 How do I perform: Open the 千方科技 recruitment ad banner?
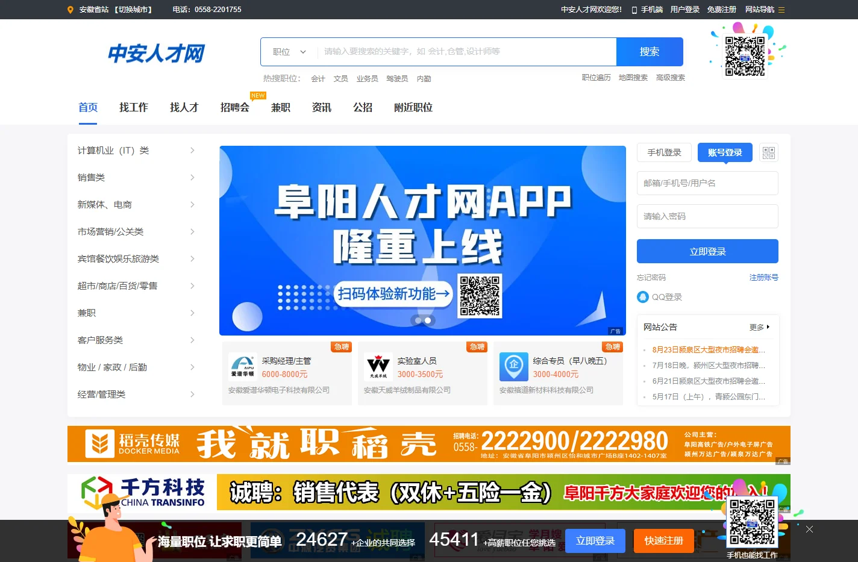tap(429, 492)
